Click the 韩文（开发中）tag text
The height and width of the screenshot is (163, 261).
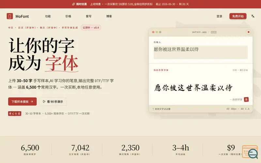coord(49,28)
